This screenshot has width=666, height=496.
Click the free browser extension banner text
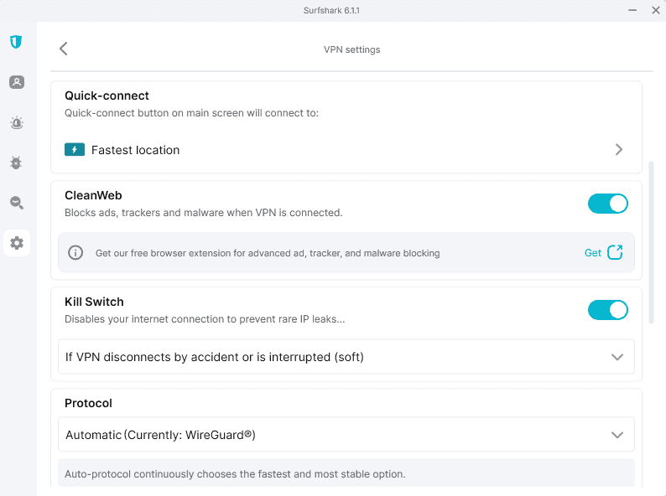click(x=268, y=253)
